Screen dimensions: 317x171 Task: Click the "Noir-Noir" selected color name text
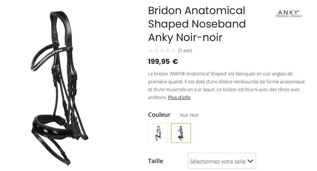(x=189, y=115)
